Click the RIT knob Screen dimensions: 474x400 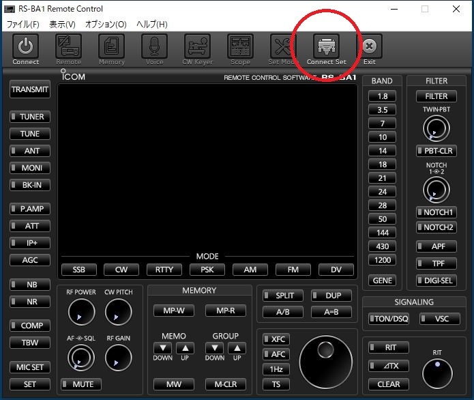pos(437,373)
